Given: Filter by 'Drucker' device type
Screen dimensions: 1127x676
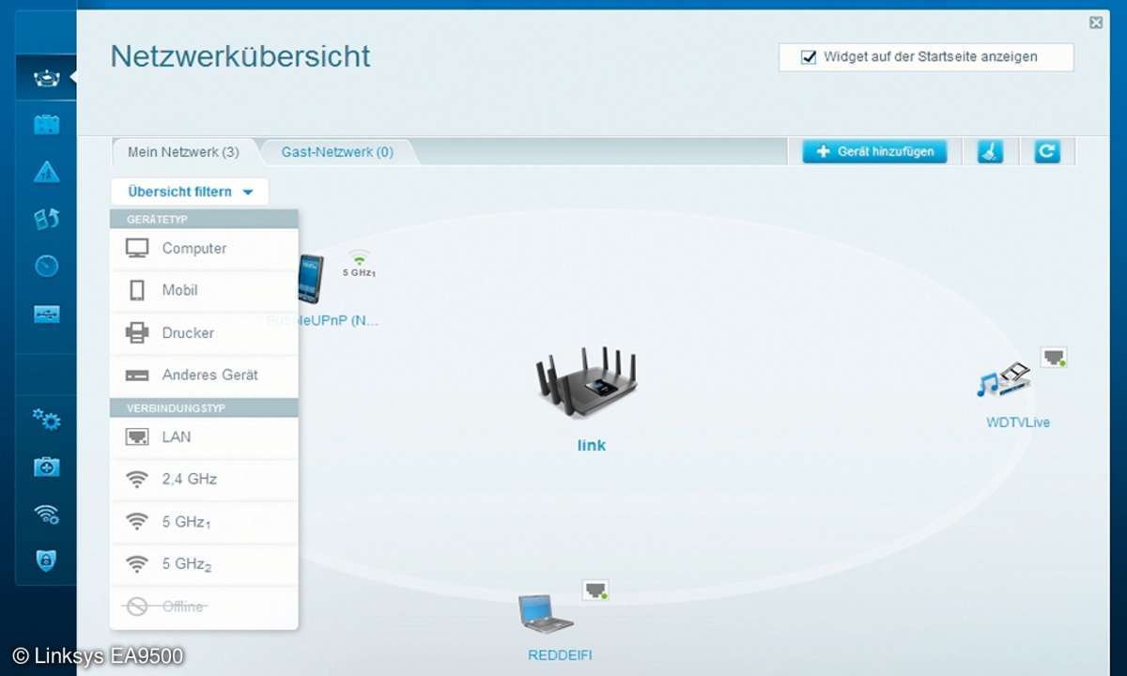Looking at the screenshot, I should [204, 333].
